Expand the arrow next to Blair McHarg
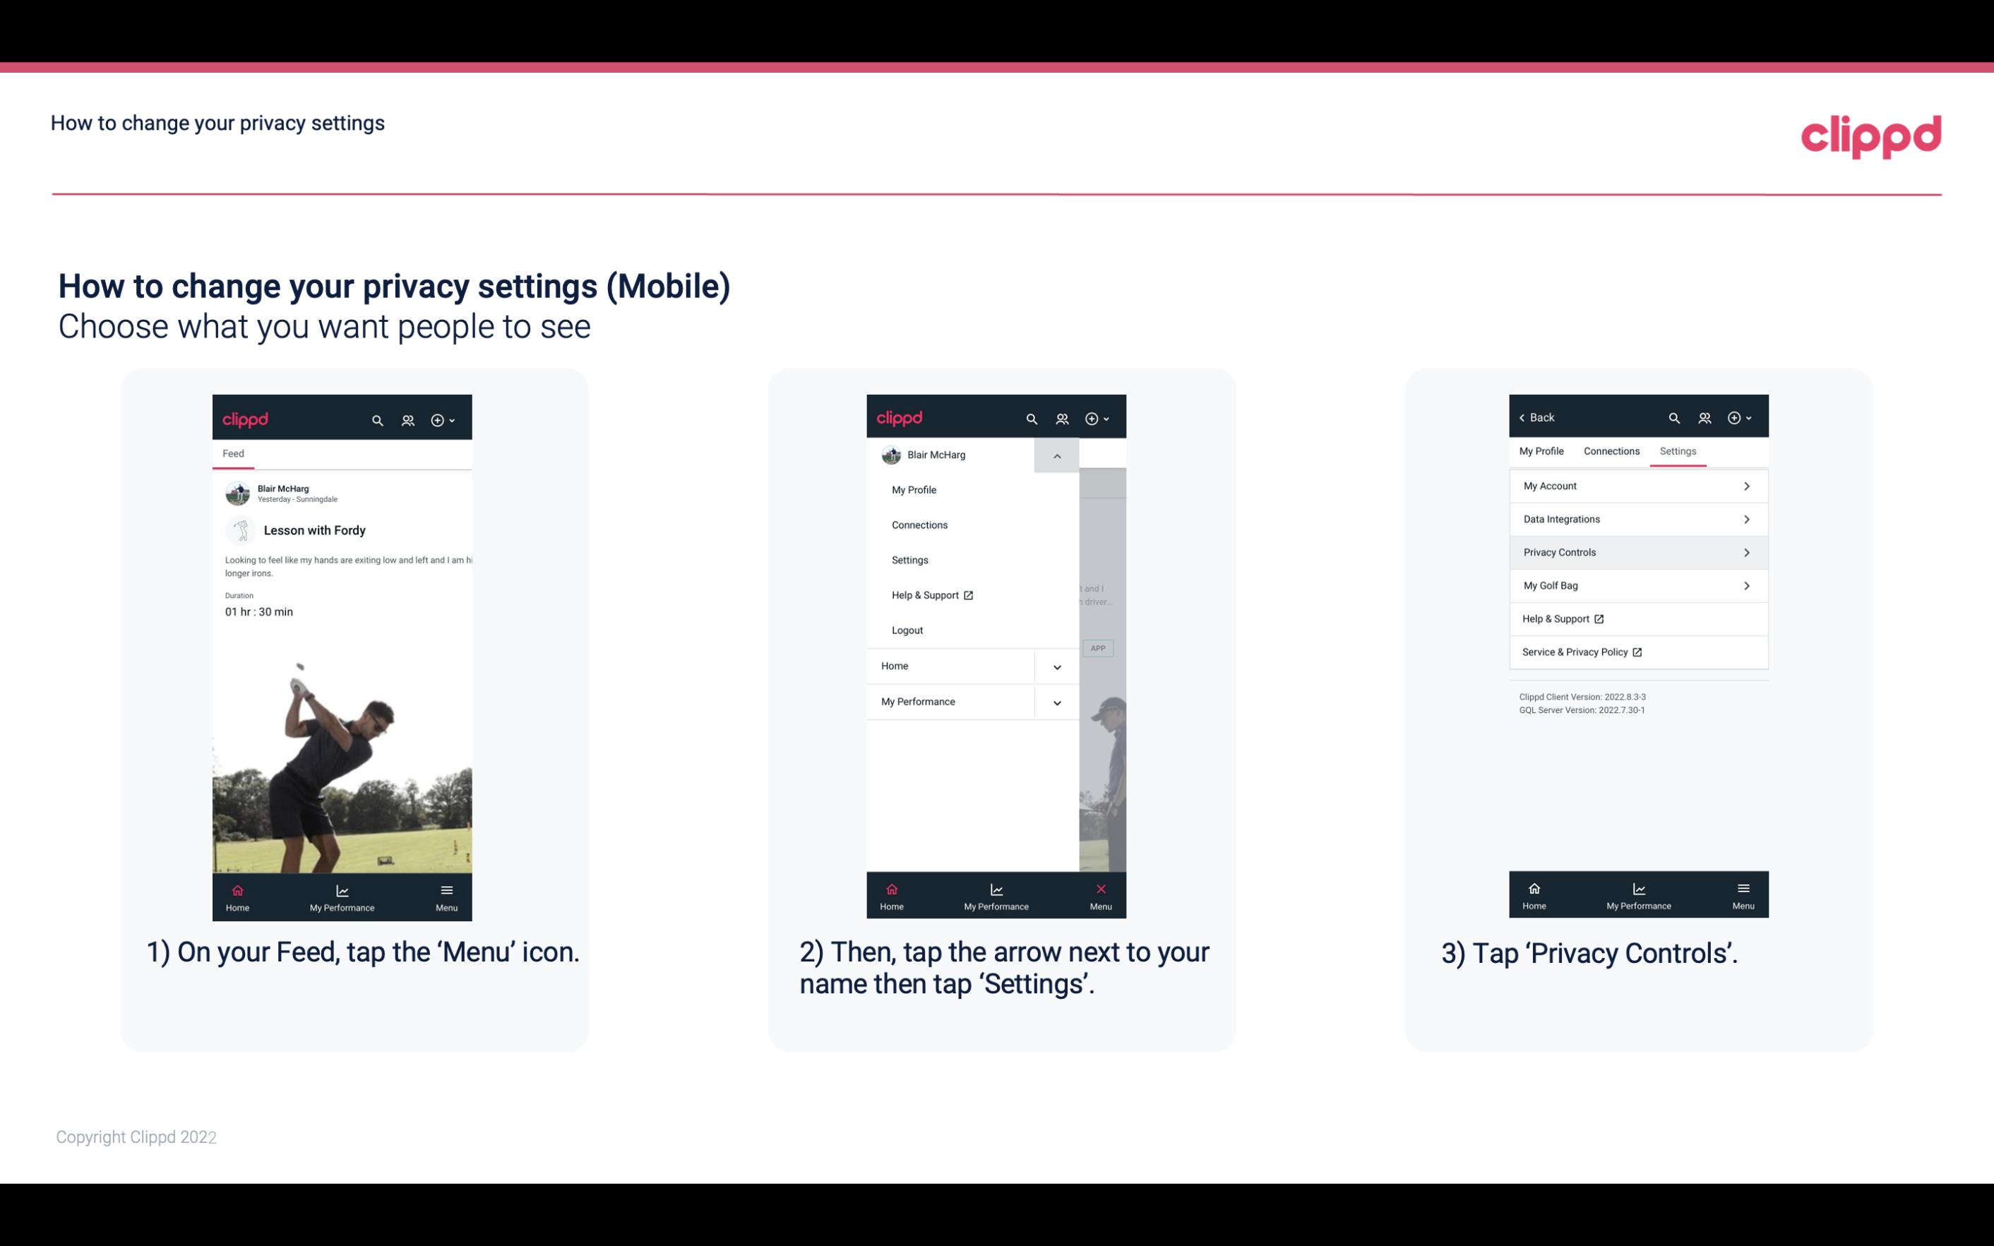1994x1246 pixels. click(x=1059, y=455)
